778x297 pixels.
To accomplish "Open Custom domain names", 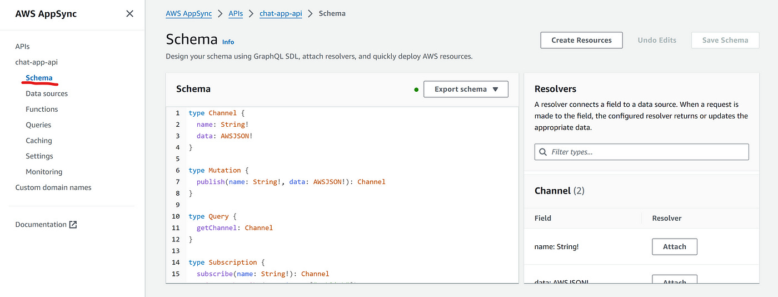I will (53, 187).
